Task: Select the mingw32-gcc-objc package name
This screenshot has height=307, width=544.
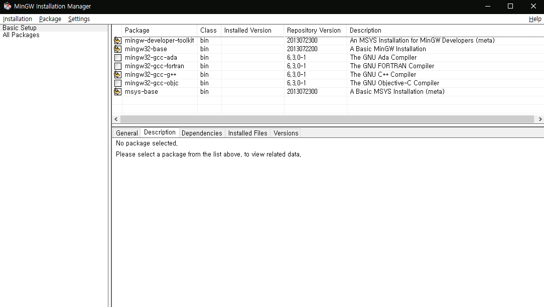Action: tap(152, 83)
